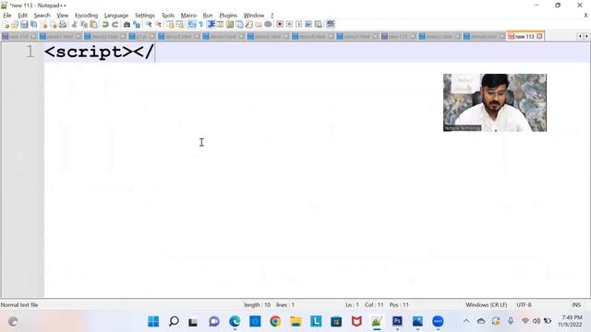
Task: Click the Redo arrow icon
Action: coord(115,25)
